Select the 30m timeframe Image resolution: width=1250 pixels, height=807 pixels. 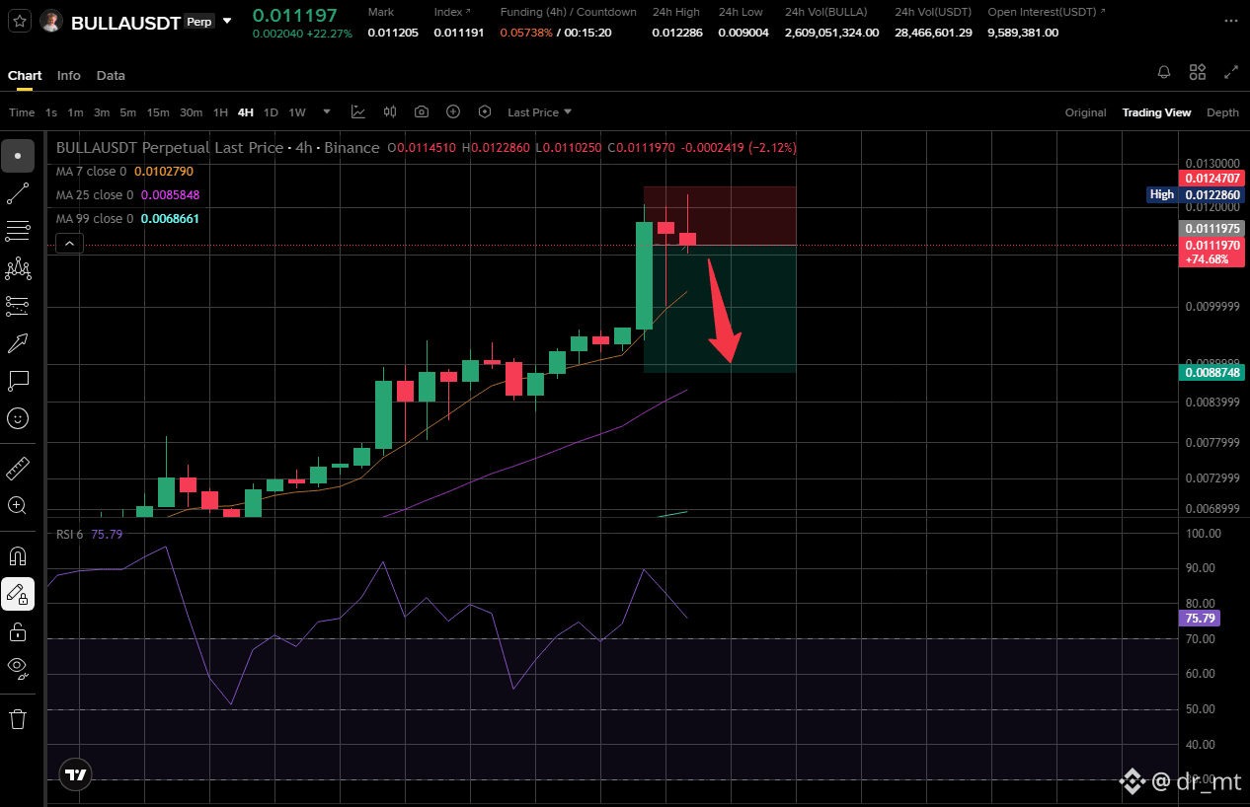[192, 112]
